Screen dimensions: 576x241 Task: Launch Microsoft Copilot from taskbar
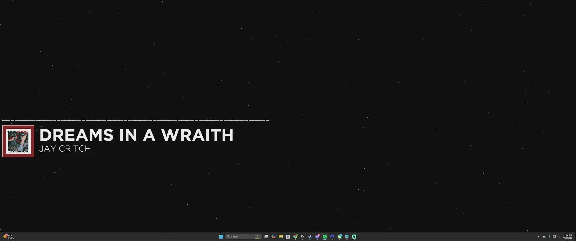click(273, 237)
